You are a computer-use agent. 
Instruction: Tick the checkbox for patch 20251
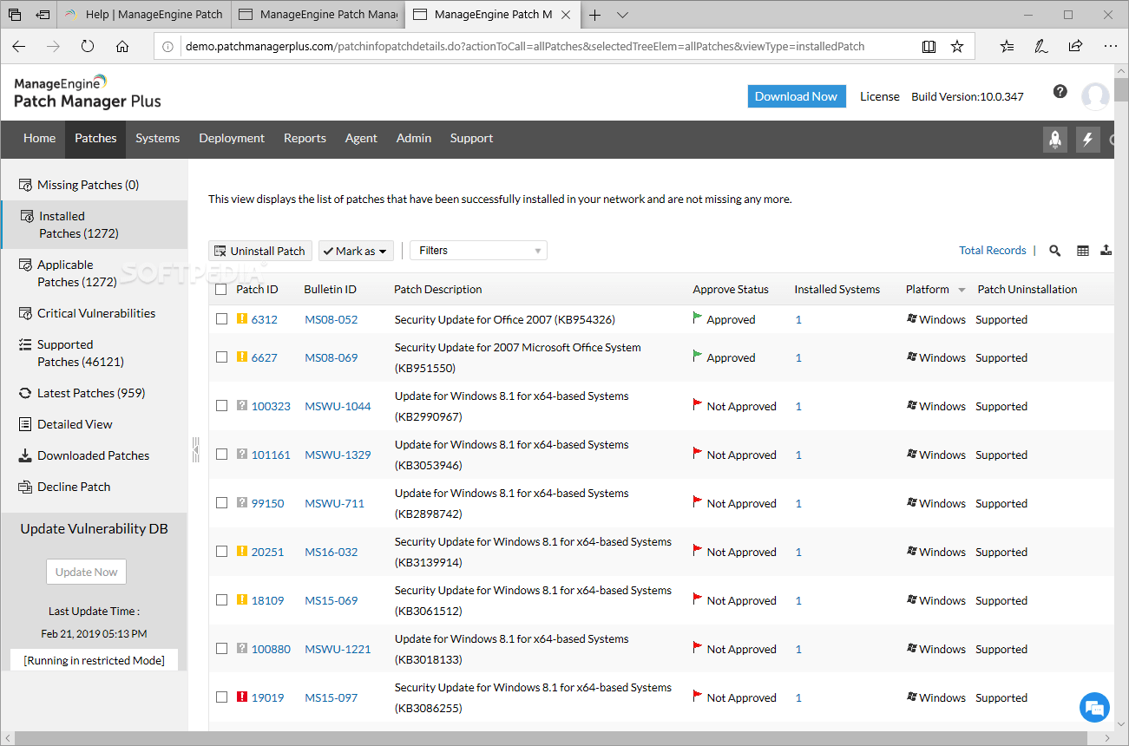(x=221, y=552)
